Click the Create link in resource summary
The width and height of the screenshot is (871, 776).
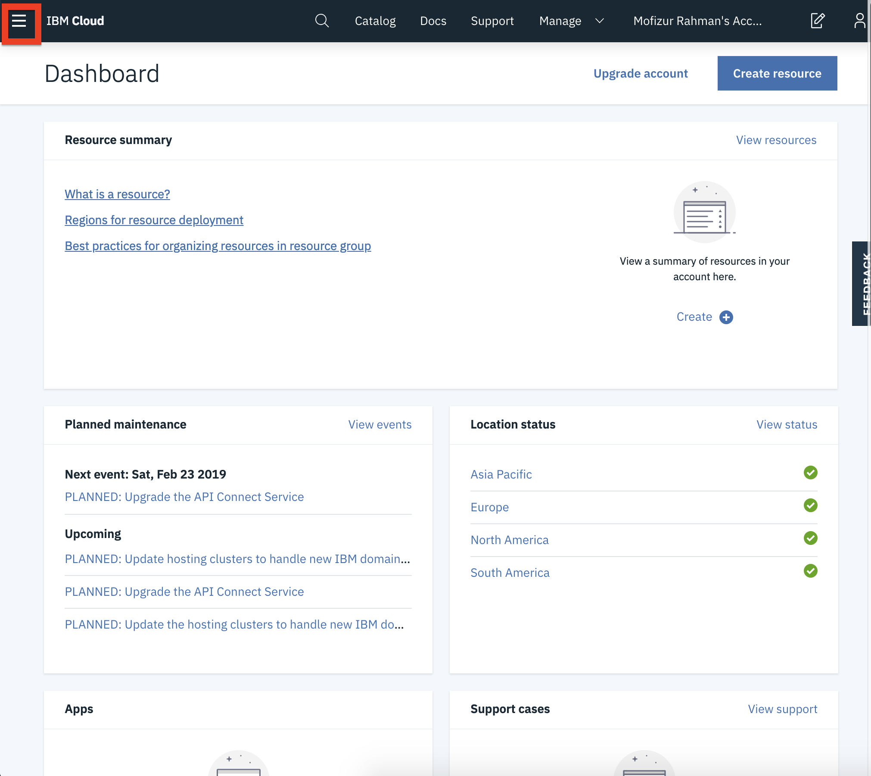point(694,317)
